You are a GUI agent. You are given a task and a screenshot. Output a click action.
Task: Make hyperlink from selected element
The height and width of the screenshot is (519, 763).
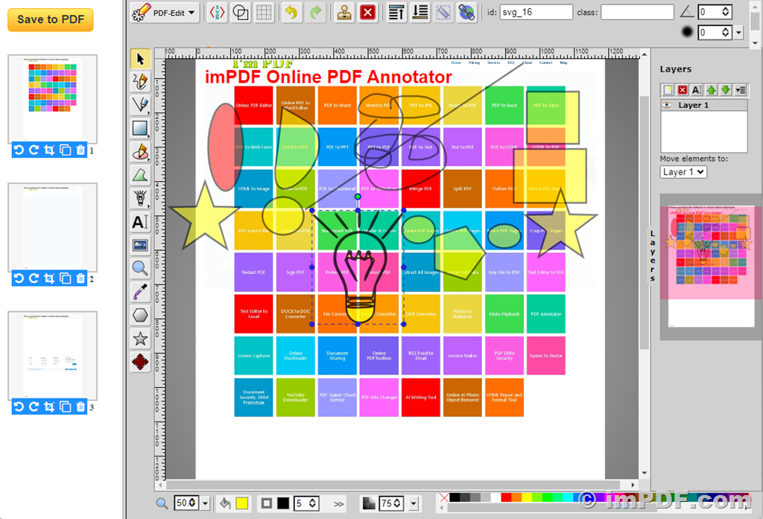(466, 12)
